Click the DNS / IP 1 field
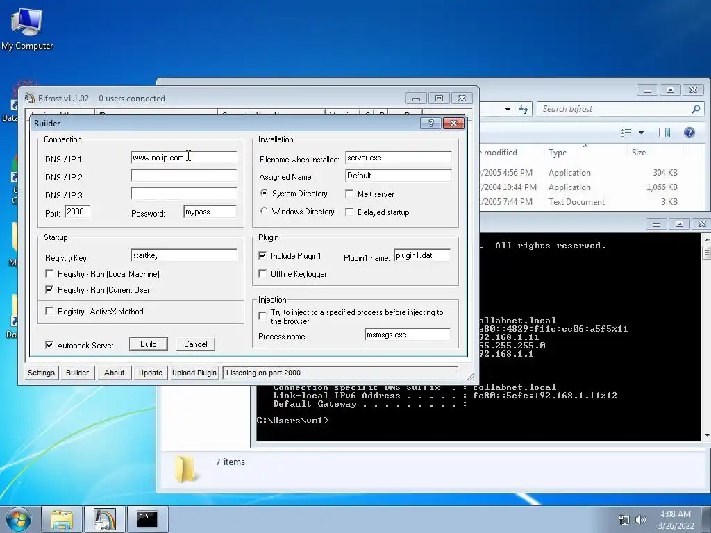711x533 pixels. point(183,158)
